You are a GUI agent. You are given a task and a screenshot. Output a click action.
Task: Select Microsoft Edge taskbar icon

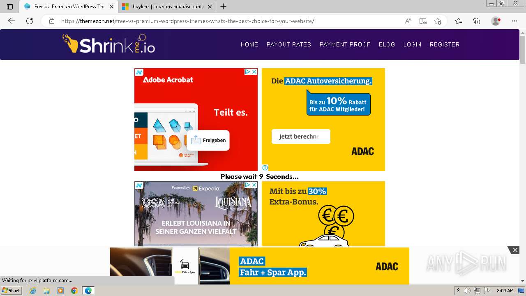(88, 291)
